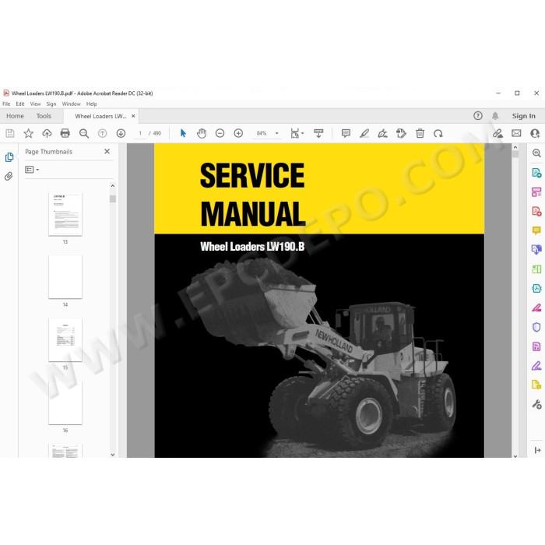545x545 pixels.
Task: Select the Wheel Loaders LW document tab
Action: [100, 117]
